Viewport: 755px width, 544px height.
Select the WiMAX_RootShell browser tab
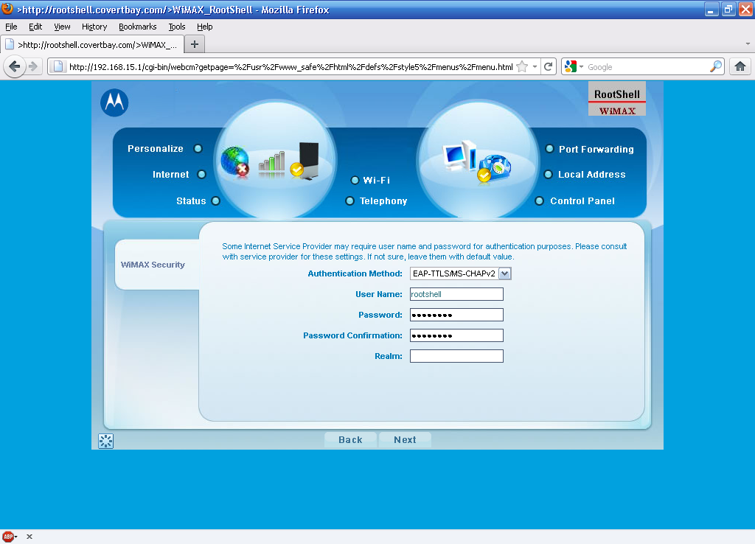point(92,45)
